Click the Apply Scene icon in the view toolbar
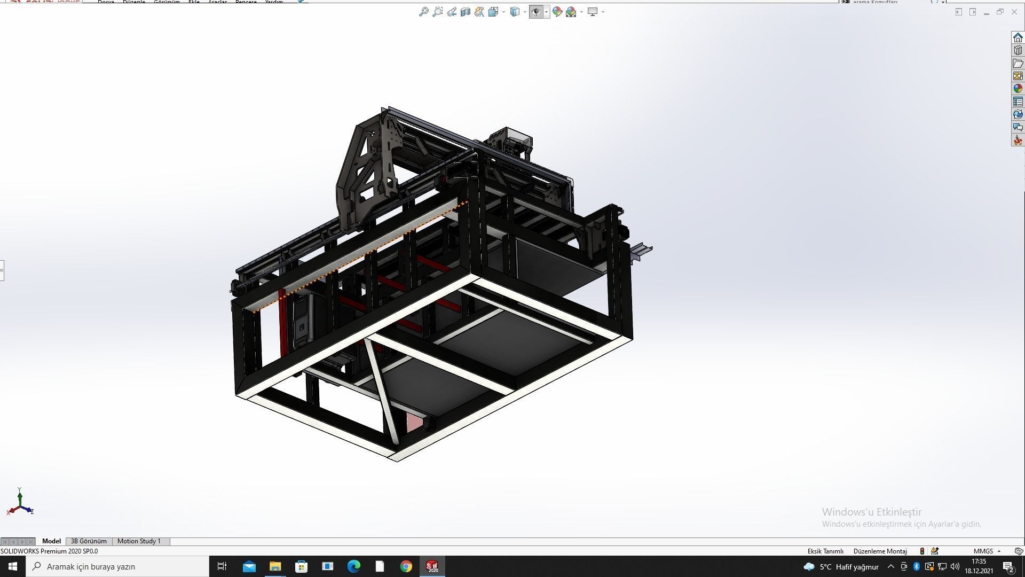The height and width of the screenshot is (577, 1025). pyautogui.click(x=571, y=12)
